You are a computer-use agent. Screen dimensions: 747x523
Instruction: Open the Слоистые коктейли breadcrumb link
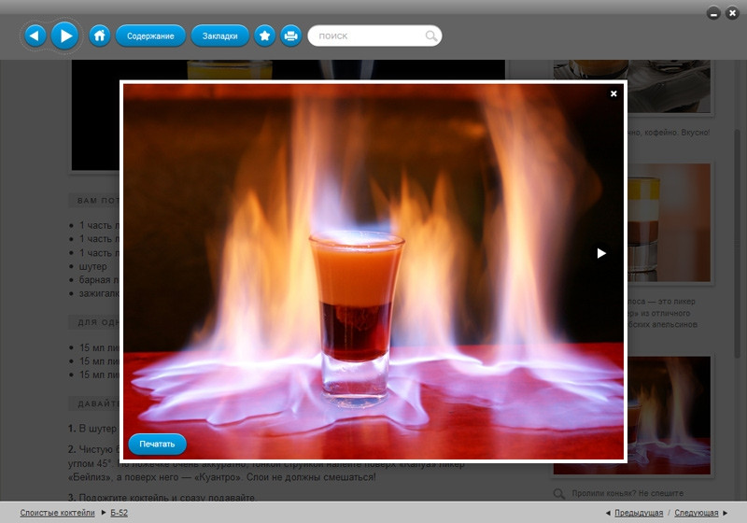57,513
